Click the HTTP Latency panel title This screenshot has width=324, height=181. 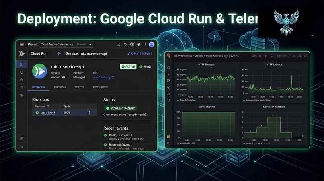(274, 64)
